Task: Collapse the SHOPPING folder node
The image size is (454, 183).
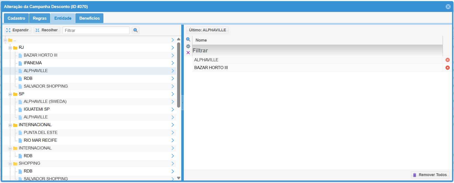Action: pos(10,164)
